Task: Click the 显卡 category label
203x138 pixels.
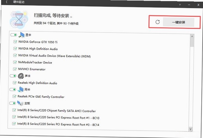Action: 28,35
